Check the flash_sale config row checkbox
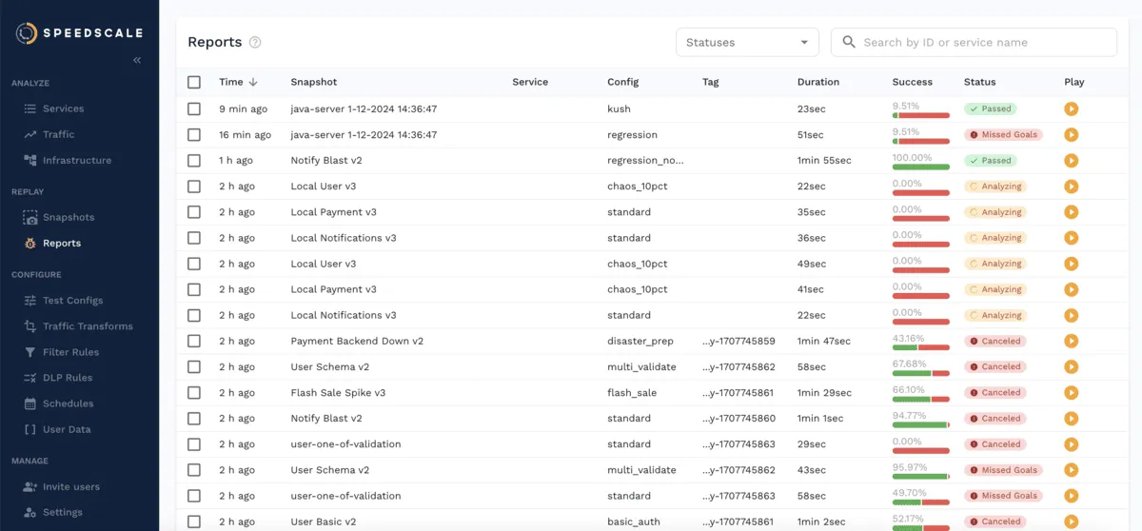 tap(194, 392)
